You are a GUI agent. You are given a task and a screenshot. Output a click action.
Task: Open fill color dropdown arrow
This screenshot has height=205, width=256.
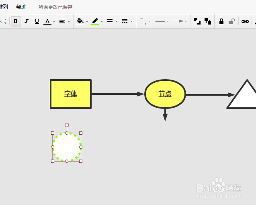pos(87,21)
